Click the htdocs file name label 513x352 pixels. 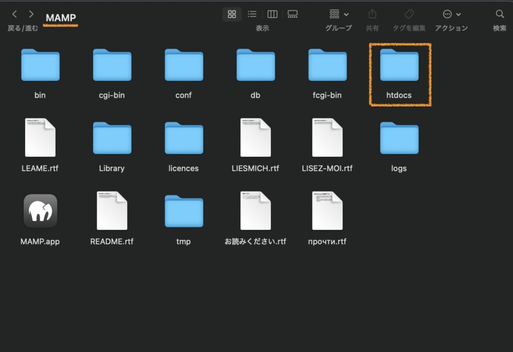pyautogui.click(x=399, y=95)
